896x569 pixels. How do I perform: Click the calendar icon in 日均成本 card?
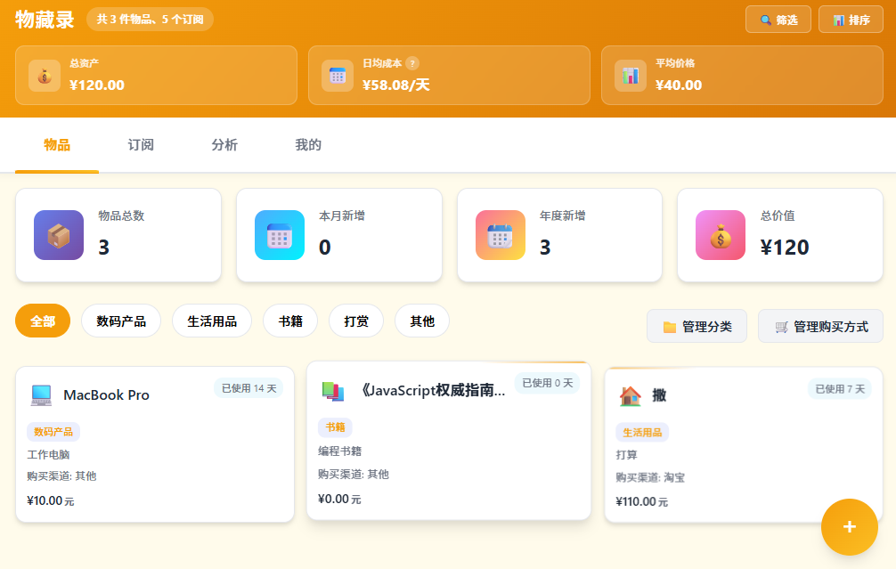pyautogui.click(x=338, y=76)
